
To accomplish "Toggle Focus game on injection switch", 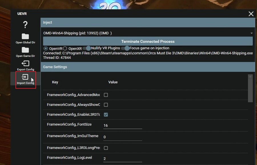I will [x=125, y=48].
